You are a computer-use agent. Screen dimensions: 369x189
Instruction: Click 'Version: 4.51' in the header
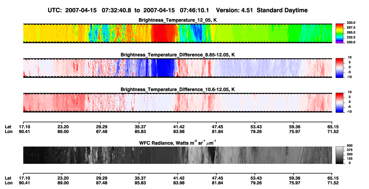point(234,10)
